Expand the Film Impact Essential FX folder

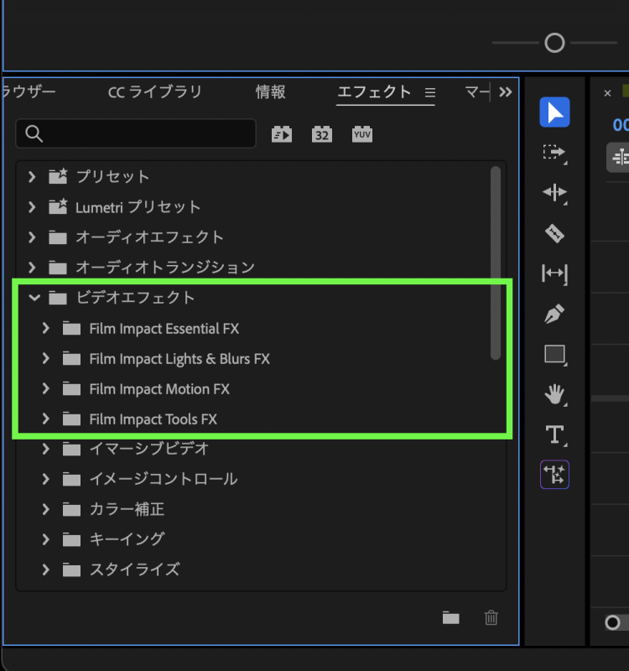[x=46, y=329]
